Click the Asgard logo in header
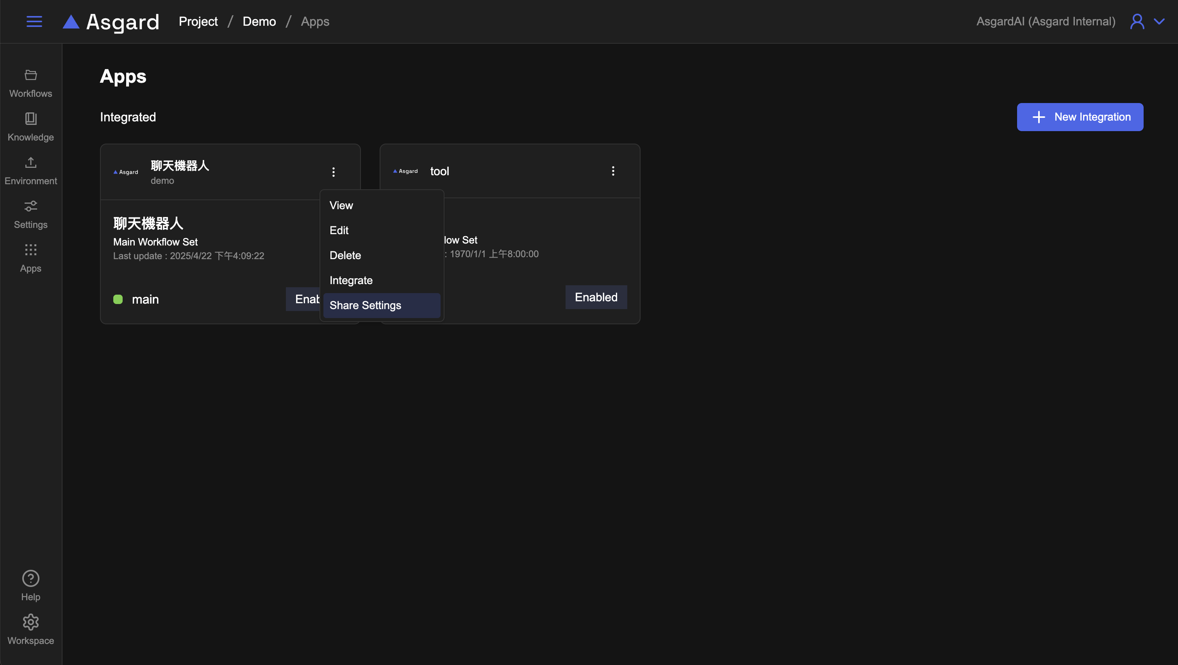The width and height of the screenshot is (1178, 665). point(111,21)
